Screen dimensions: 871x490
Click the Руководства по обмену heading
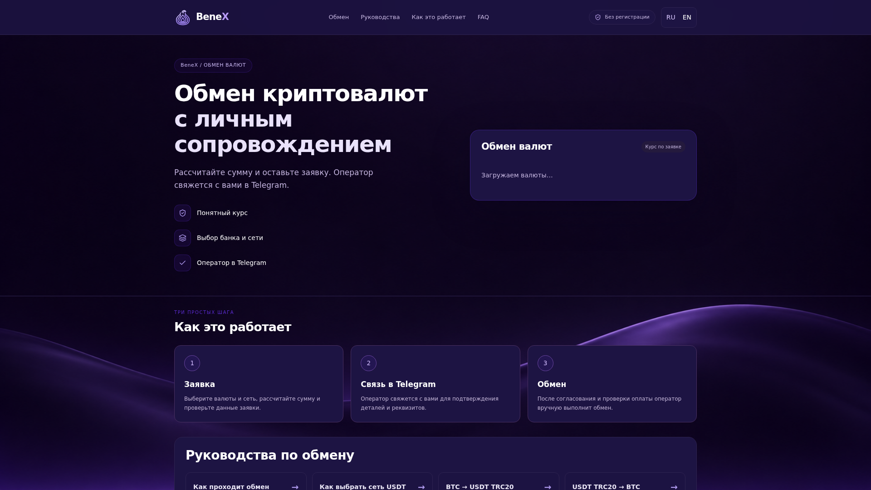[270, 455]
